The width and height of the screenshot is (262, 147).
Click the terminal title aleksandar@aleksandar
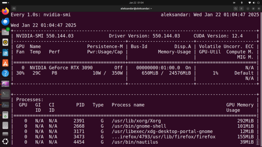[136, 9]
